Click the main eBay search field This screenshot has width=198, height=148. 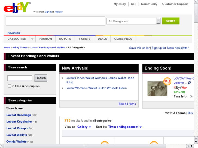click(x=56, y=21)
